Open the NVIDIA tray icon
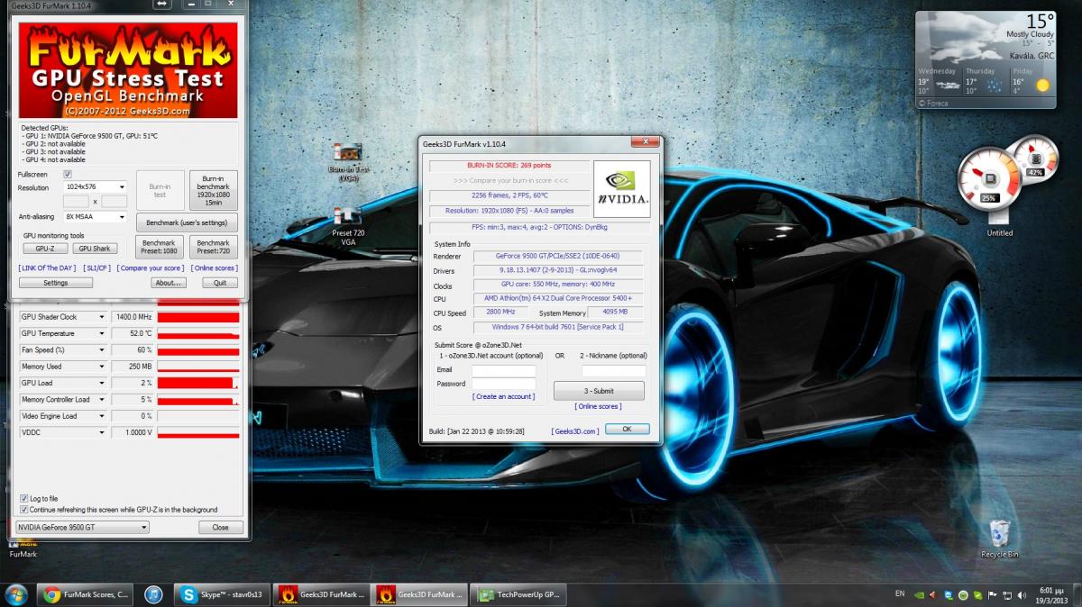The width and height of the screenshot is (1082, 607). coord(919,594)
